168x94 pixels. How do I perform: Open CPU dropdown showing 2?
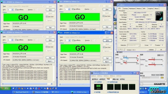[x=10, y=40]
